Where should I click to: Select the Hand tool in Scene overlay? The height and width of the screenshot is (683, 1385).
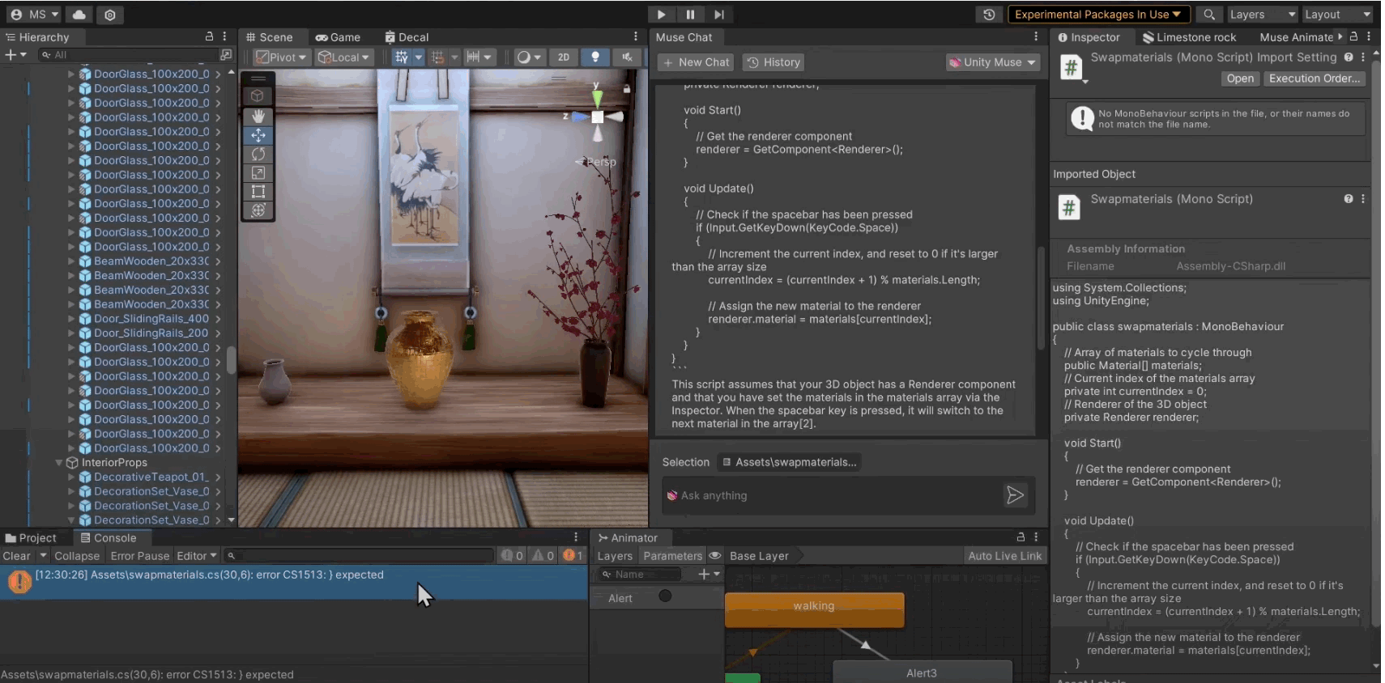click(258, 117)
